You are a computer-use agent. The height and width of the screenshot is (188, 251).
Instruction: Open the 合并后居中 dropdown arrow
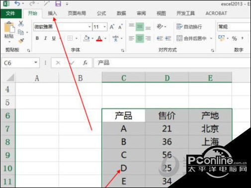(211, 38)
